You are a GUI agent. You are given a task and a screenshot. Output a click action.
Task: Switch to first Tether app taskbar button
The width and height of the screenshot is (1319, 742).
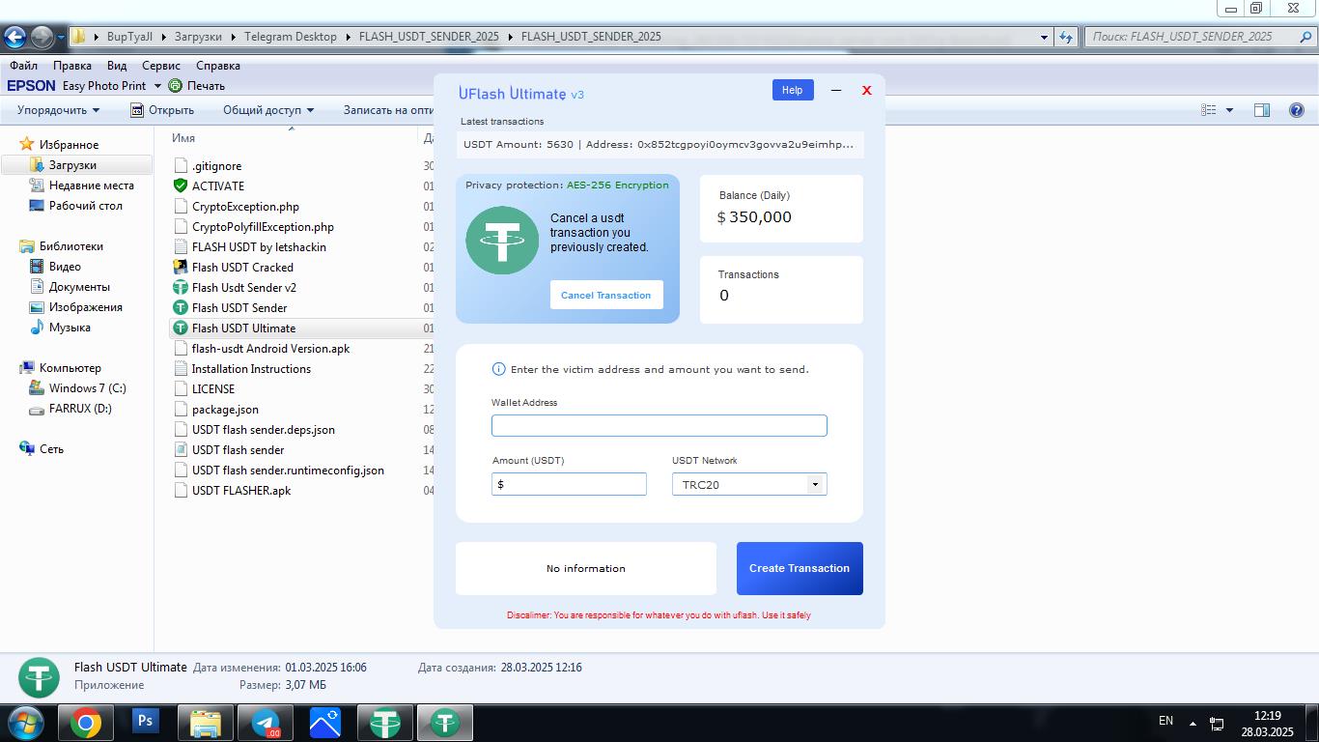[x=385, y=723]
